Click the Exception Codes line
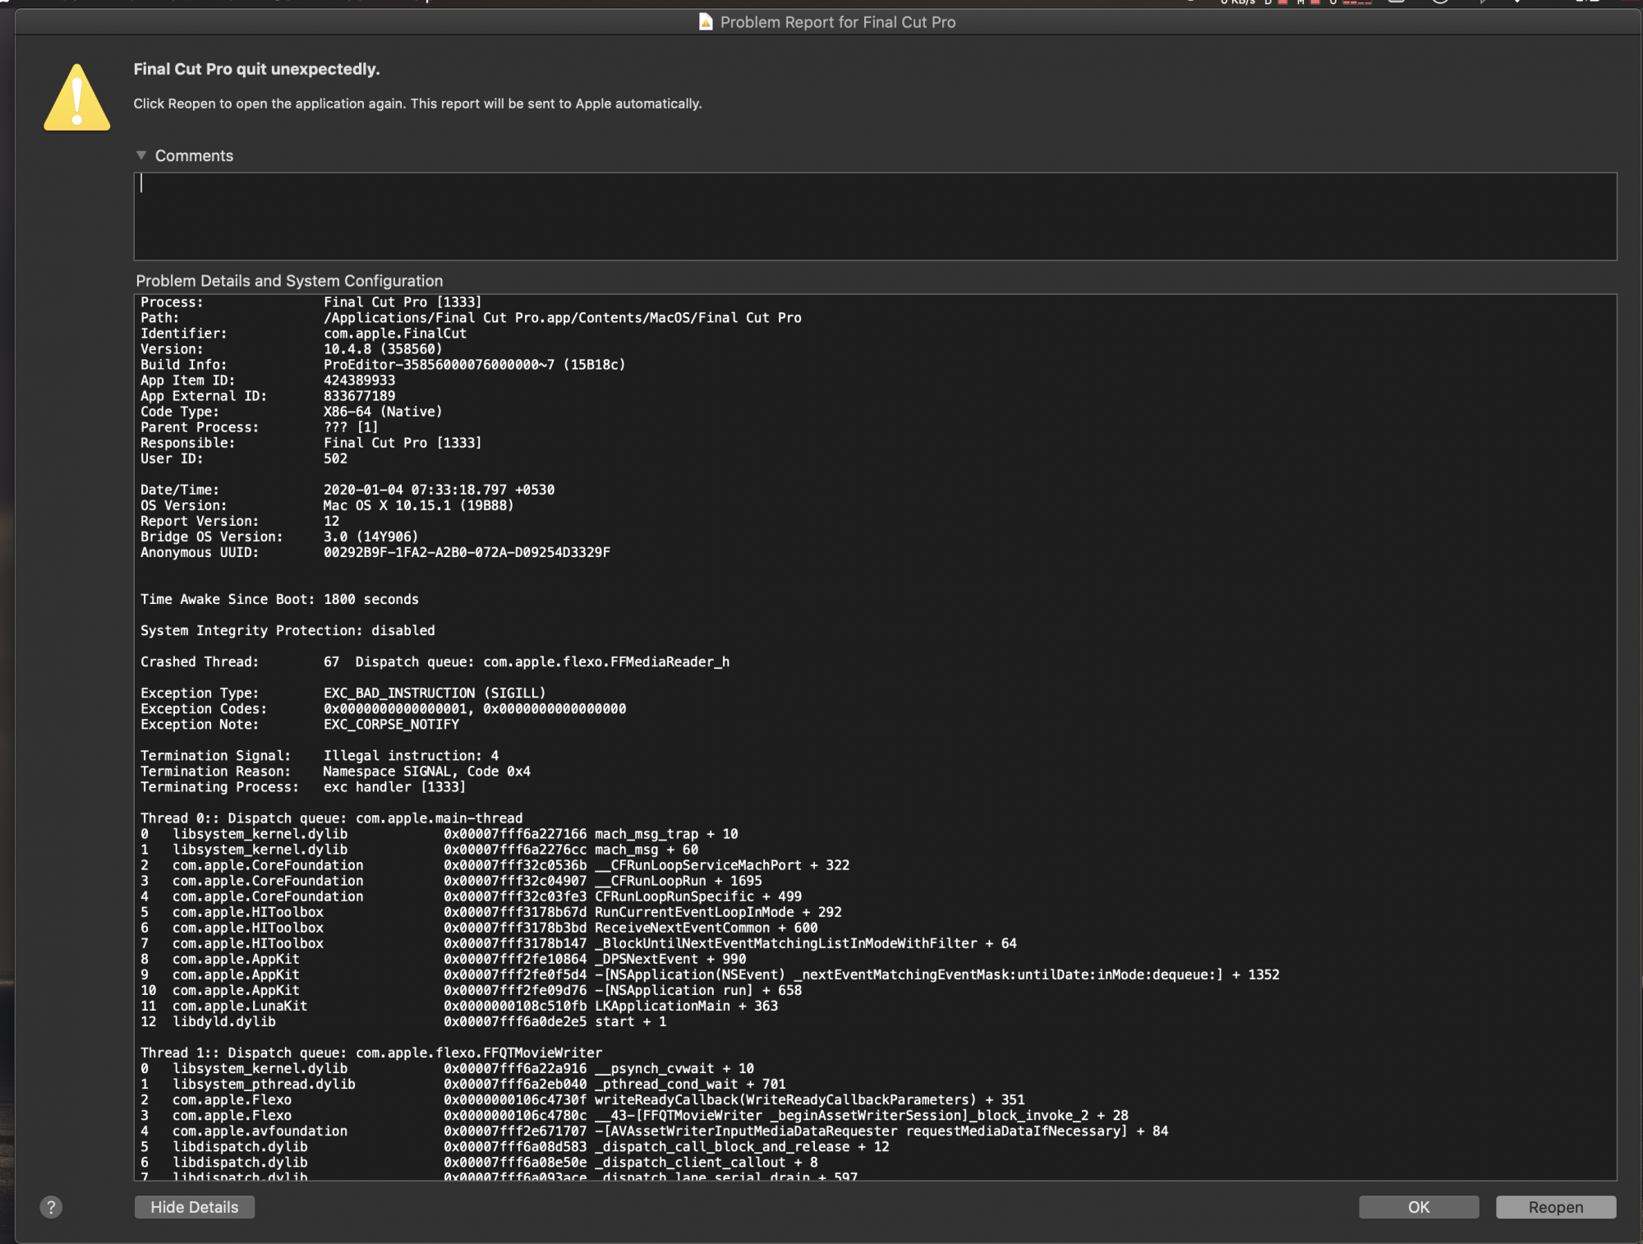 [383, 708]
